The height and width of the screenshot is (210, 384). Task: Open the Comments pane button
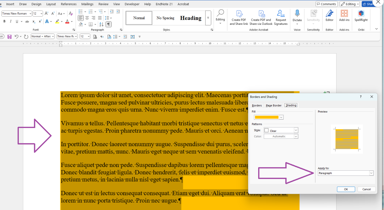326,4
